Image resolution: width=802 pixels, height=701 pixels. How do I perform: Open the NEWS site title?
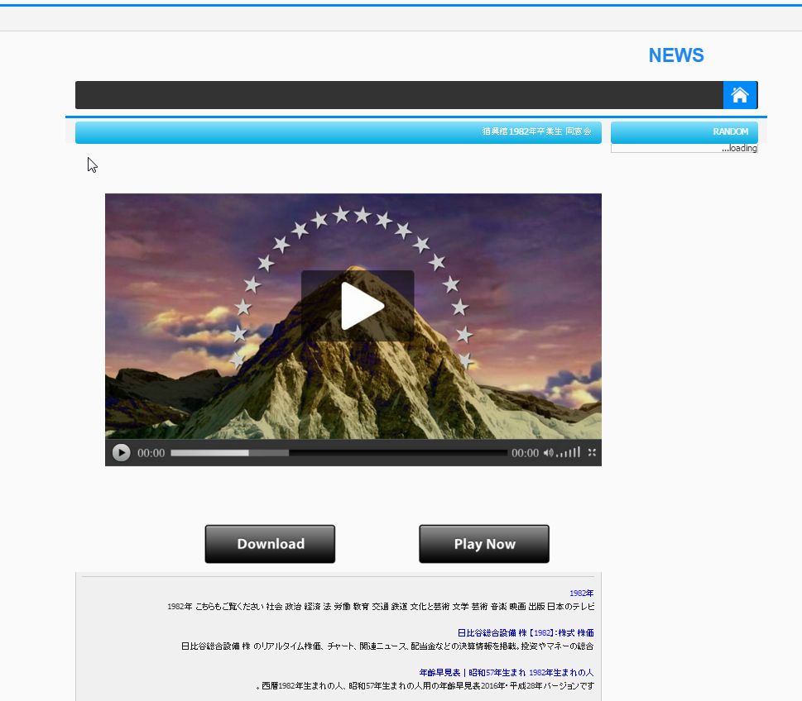click(675, 55)
